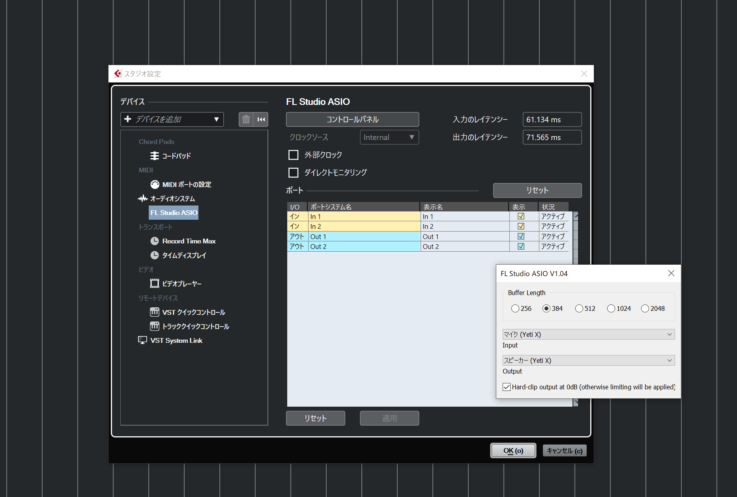Close the FL Studio ASIO V1.04 window
The height and width of the screenshot is (497, 737).
click(671, 273)
